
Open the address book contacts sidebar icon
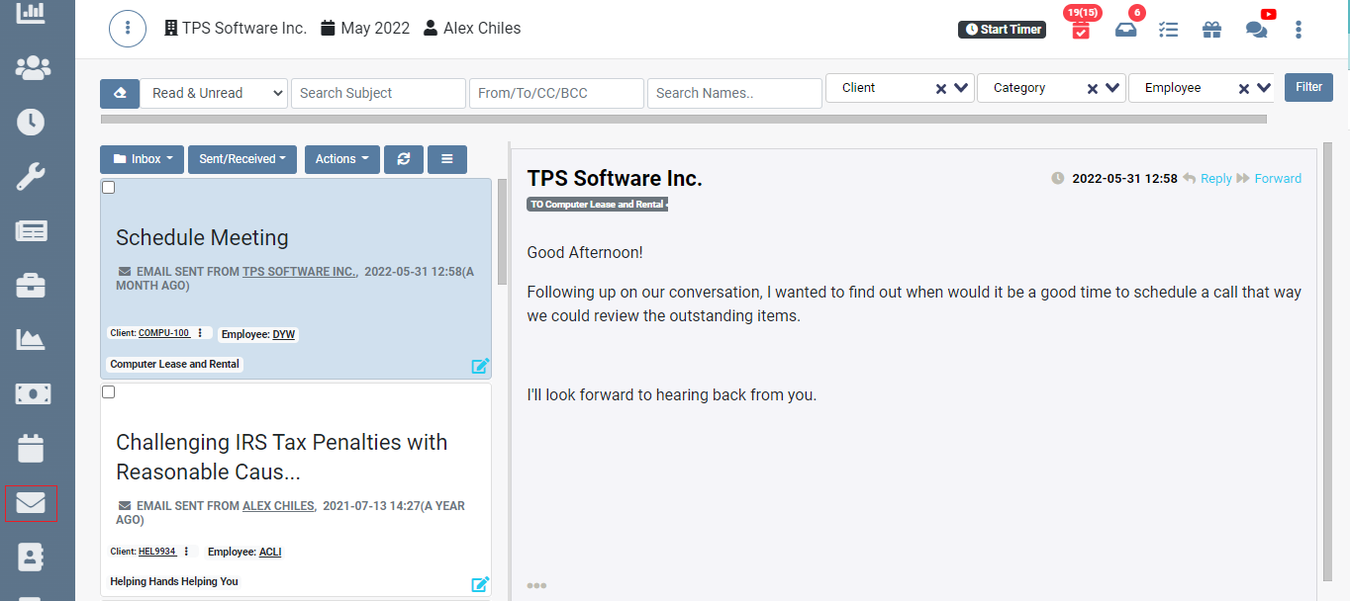[x=31, y=557]
